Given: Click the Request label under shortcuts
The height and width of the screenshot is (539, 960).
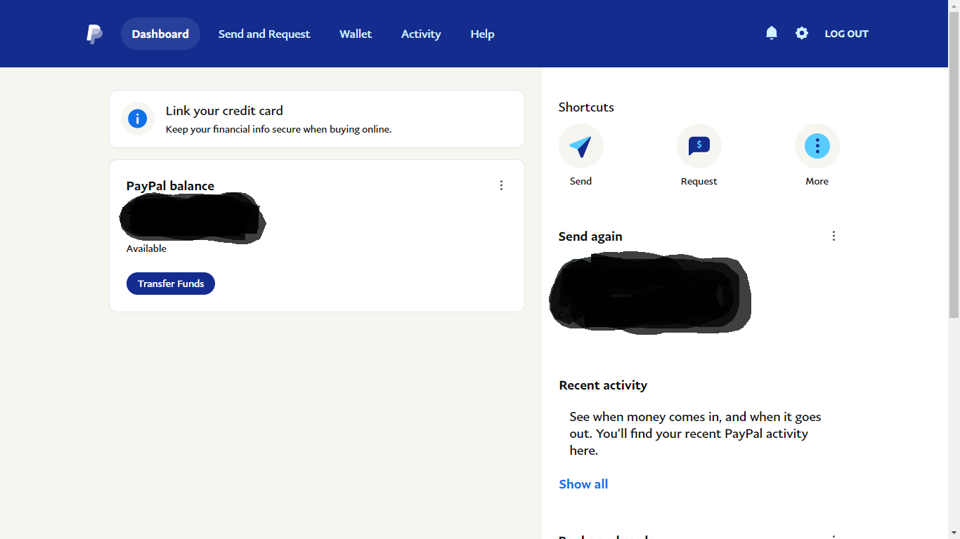Looking at the screenshot, I should 699,181.
